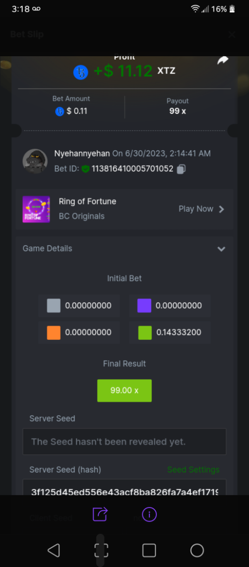This screenshot has width=249, height=567.
Task: Open recent apps square button
Action: (x=149, y=550)
